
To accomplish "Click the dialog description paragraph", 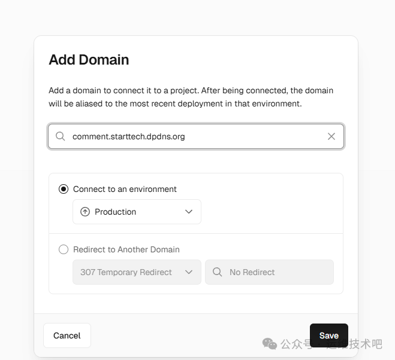I will tap(191, 97).
